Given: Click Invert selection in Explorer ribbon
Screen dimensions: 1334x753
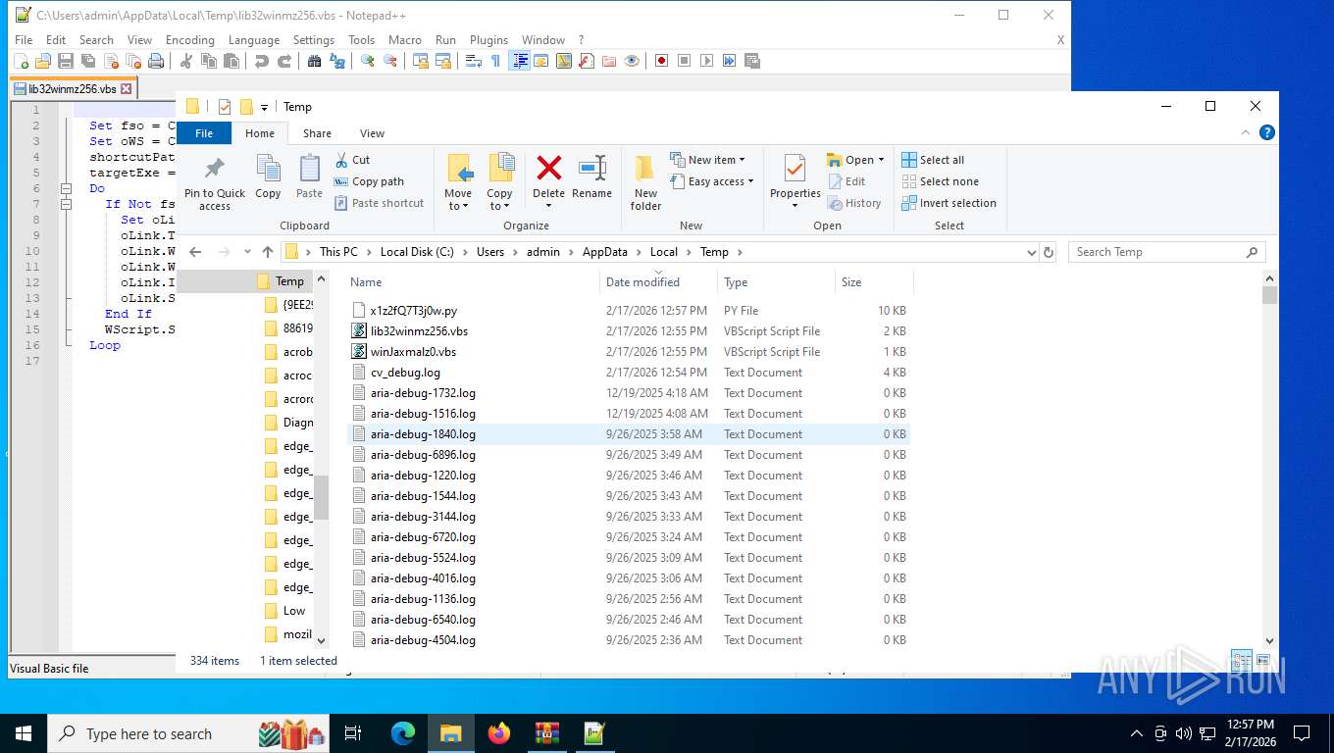Looking at the screenshot, I should tap(949, 203).
